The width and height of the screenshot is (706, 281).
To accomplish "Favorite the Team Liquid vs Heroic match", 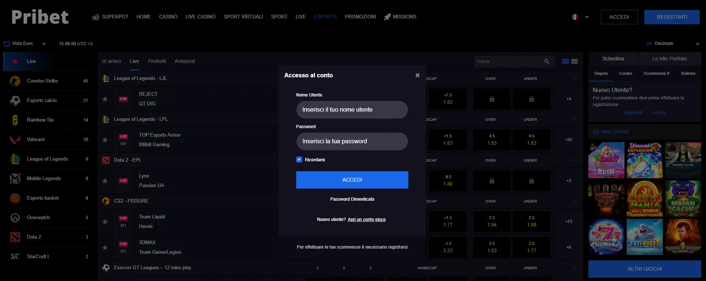I will click(105, 222).
